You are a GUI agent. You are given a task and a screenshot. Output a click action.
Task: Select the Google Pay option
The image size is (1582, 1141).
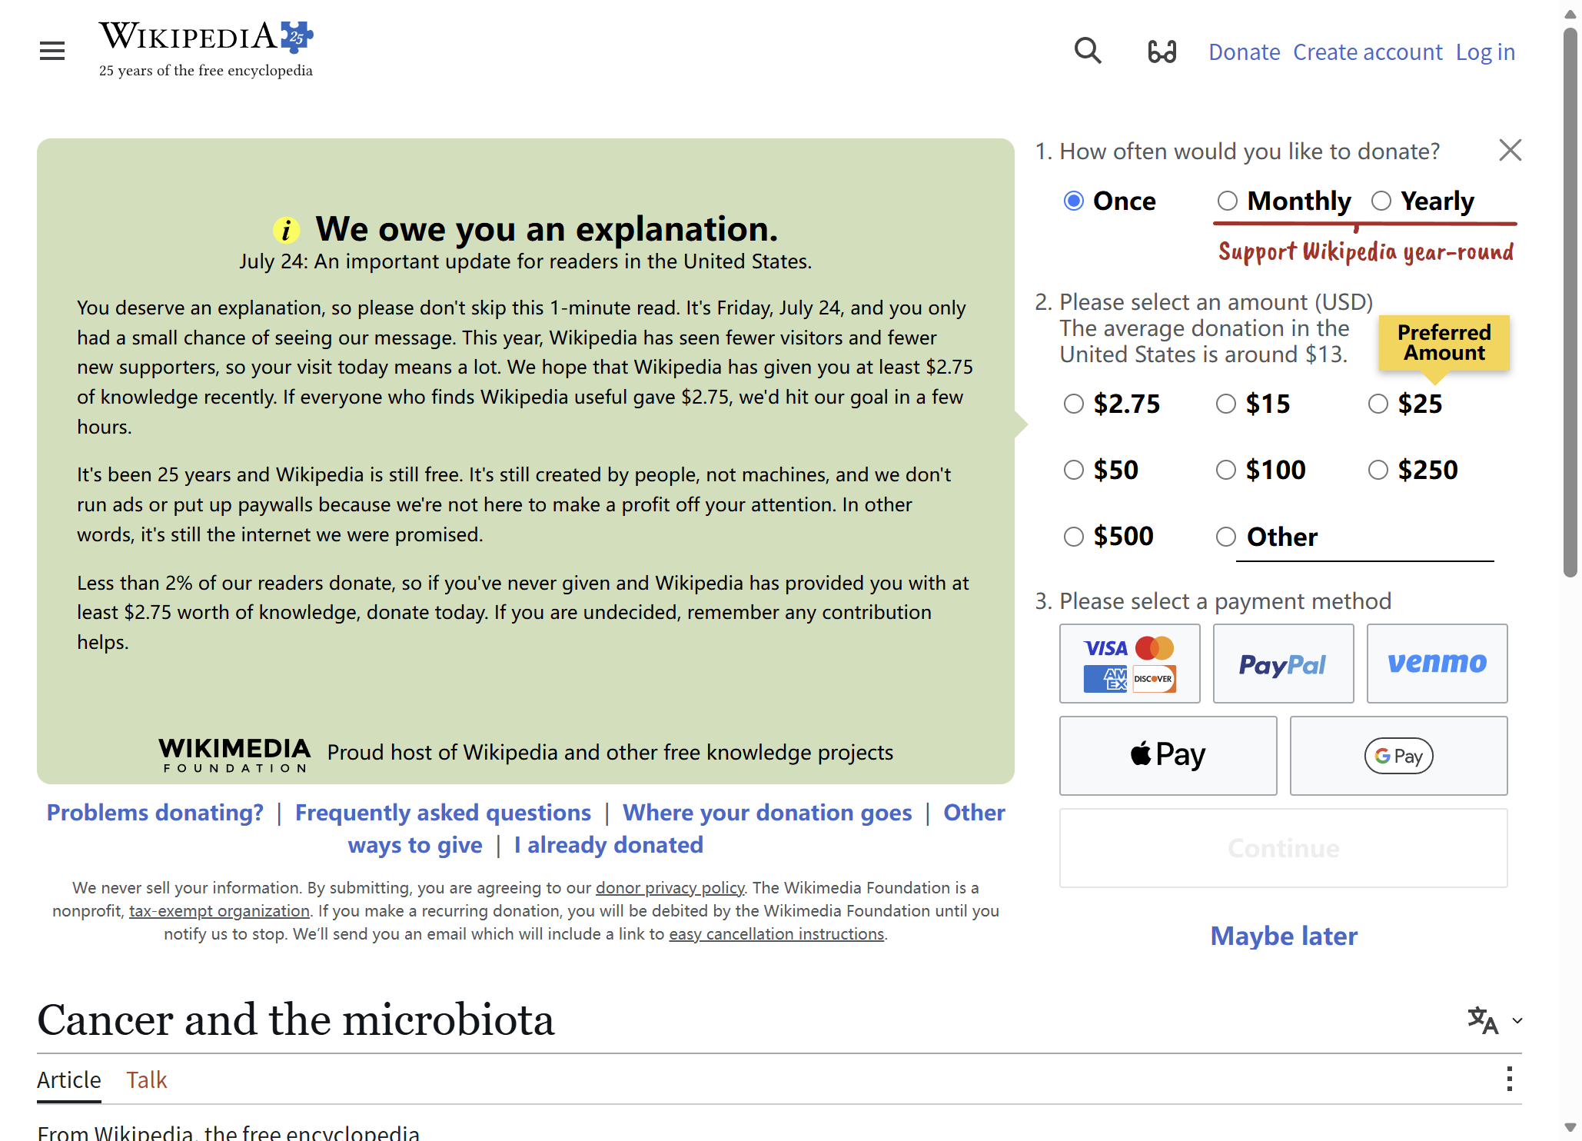pyautogui.click(x=1398, y=756)
